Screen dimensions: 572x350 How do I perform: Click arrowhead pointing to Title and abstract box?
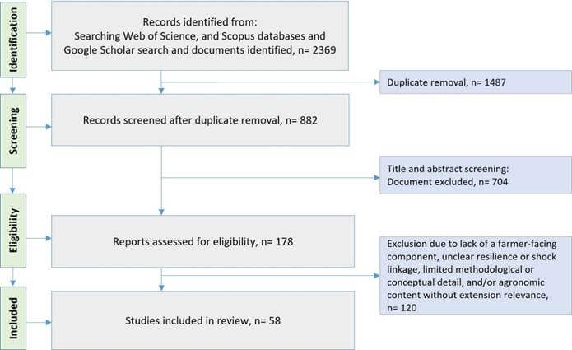tap(377, 178)
